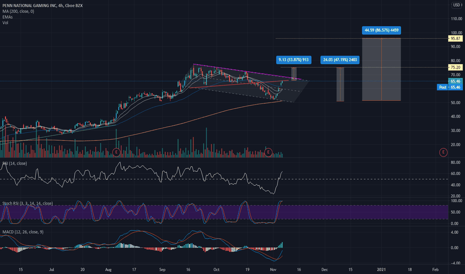
Task: Click the earnings E marker near November
Action: pos(268,152)
